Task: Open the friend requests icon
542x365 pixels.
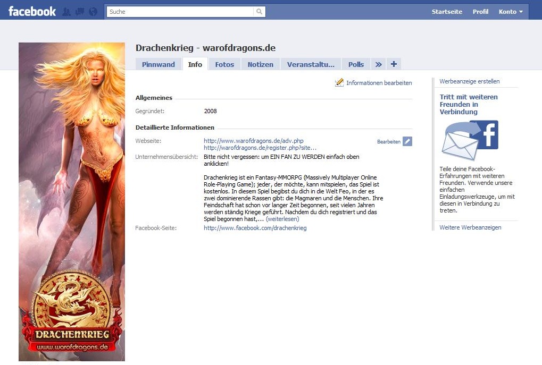Action: tap(66, 12)
